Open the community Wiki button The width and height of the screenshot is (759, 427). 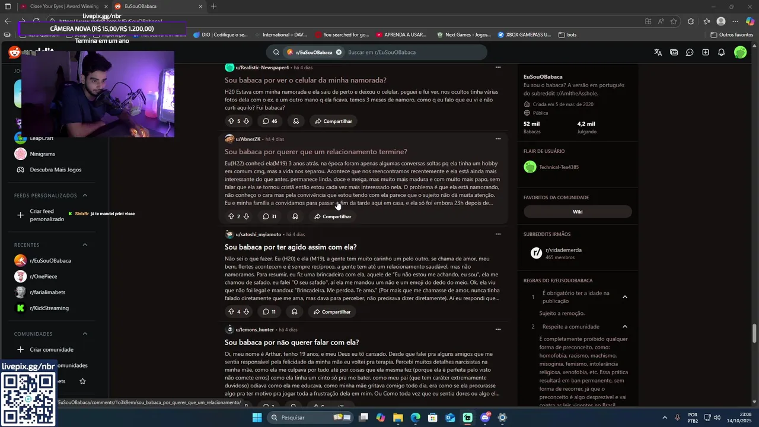pyautogui.click(x=578, y=212)
